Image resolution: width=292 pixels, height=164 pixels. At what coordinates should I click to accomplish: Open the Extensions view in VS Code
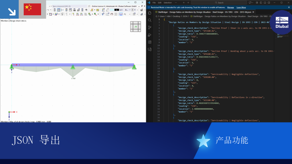[150, 42]
